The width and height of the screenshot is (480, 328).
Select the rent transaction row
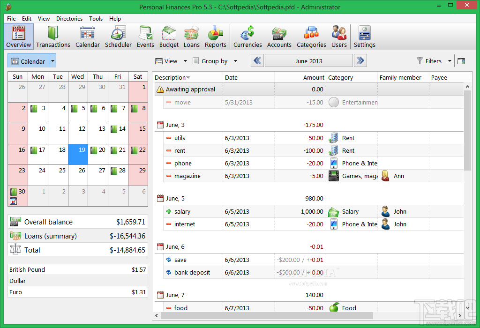(313, 150)
